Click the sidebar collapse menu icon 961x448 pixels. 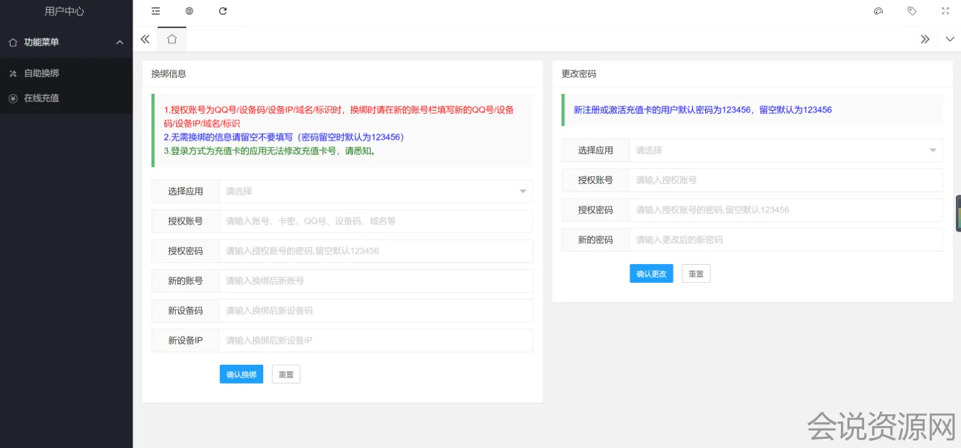156,11
